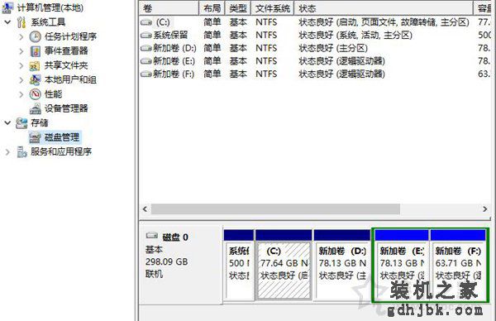
Task: Click the 性能 monitor icon
Action: pyautogui.click(x=35, y=94)
